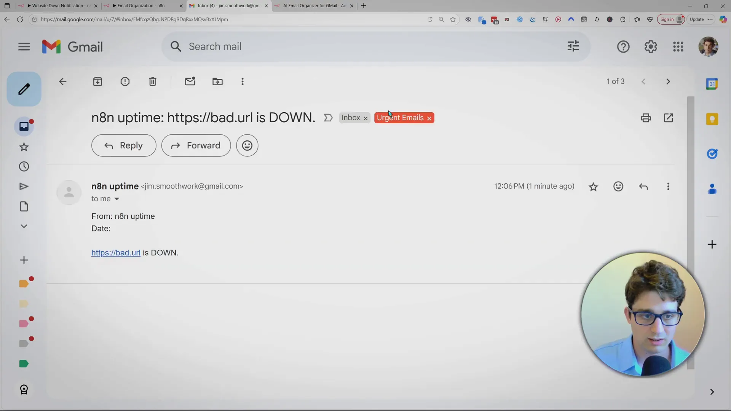Viewport: 731px width, 411px height.
Task: Go to previous email chevron
Action: 643,81
